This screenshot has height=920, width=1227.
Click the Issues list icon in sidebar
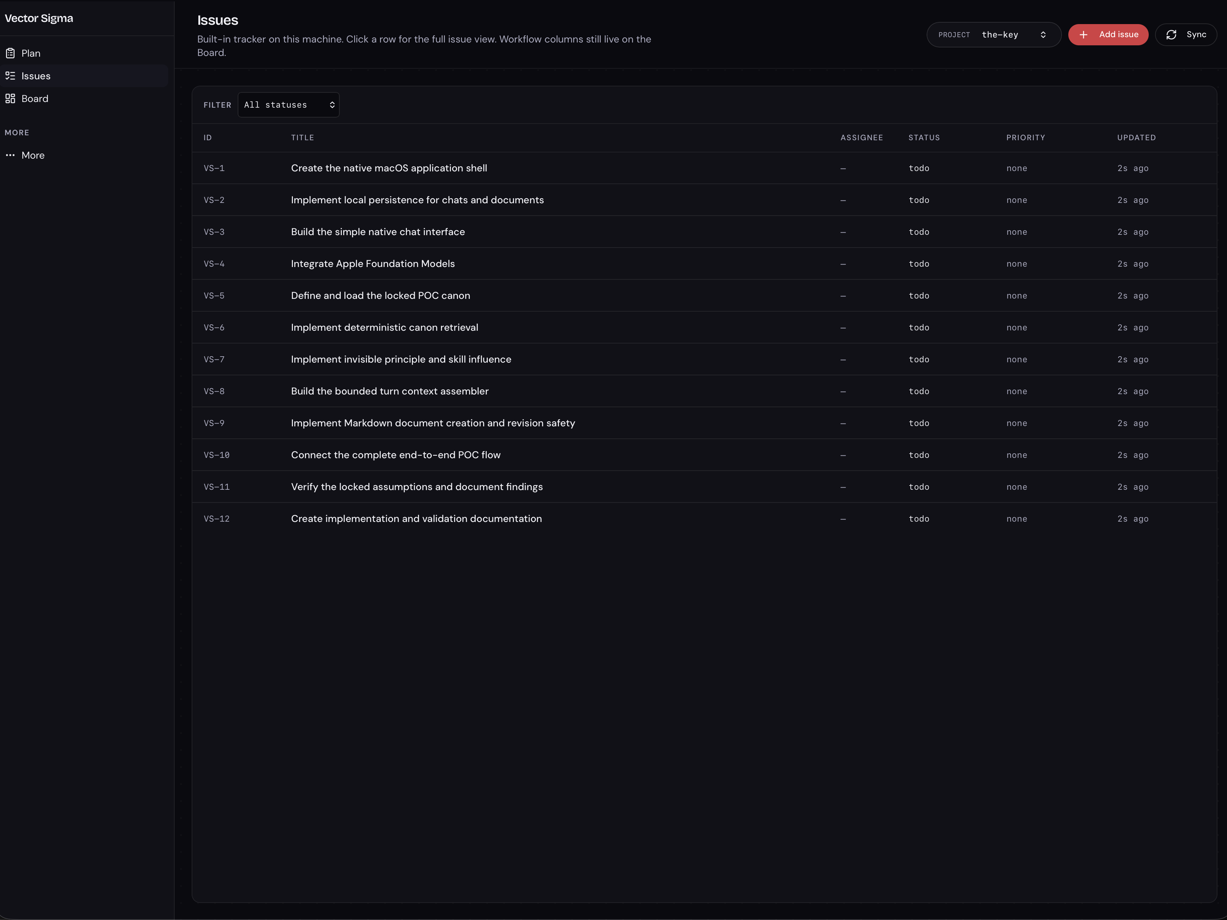pyautogui.click(x=10, y=76)
